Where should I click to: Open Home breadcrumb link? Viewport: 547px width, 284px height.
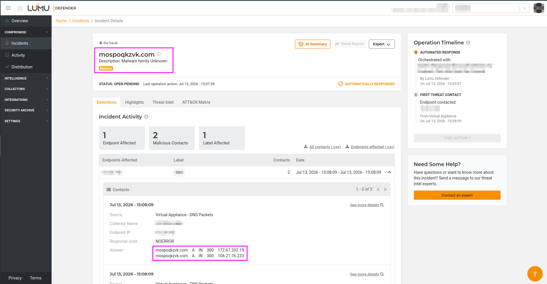tap(61, 21)
